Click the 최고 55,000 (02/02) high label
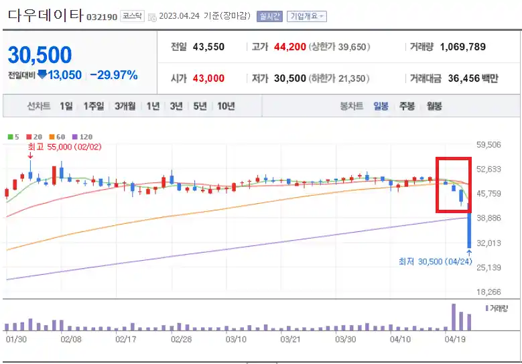 pyautogui.click(x=64, y=147)
